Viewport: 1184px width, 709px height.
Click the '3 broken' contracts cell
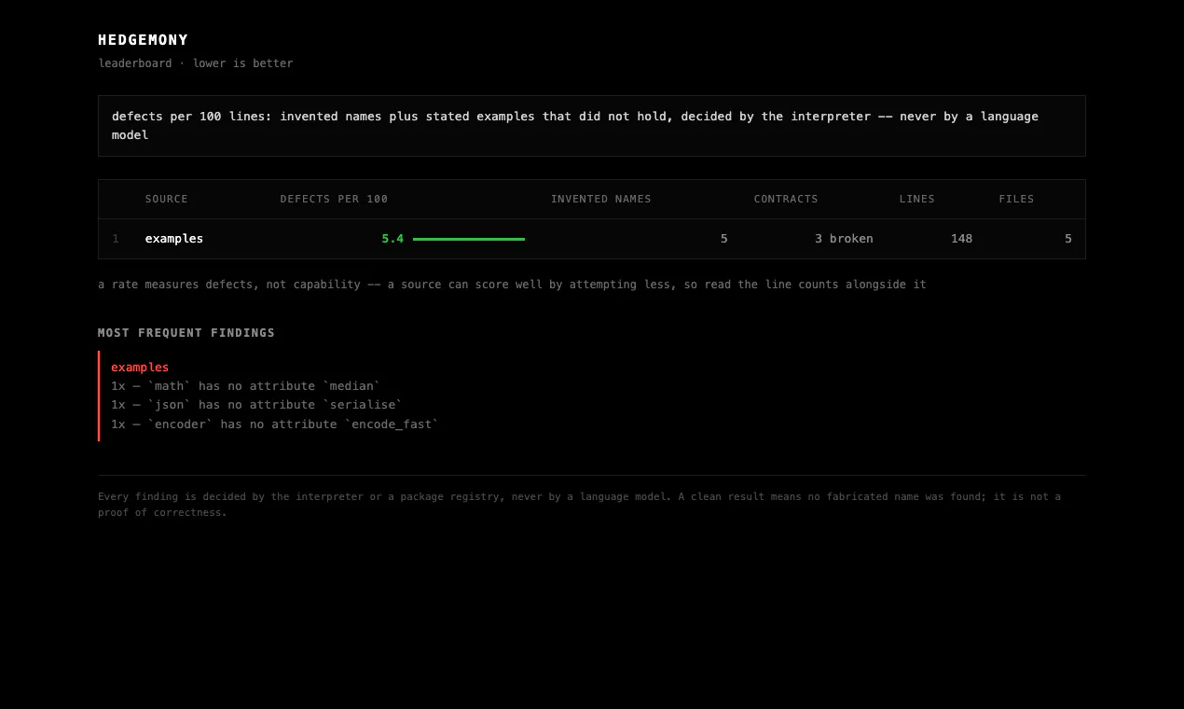pyautogui.click(x=844, y=239)
